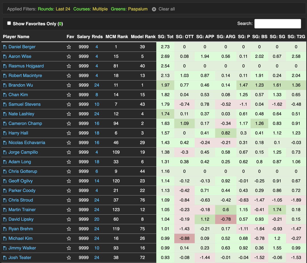Sort by the Rnds column header
This screenshot has height=263, width=307.
[97, 37]
